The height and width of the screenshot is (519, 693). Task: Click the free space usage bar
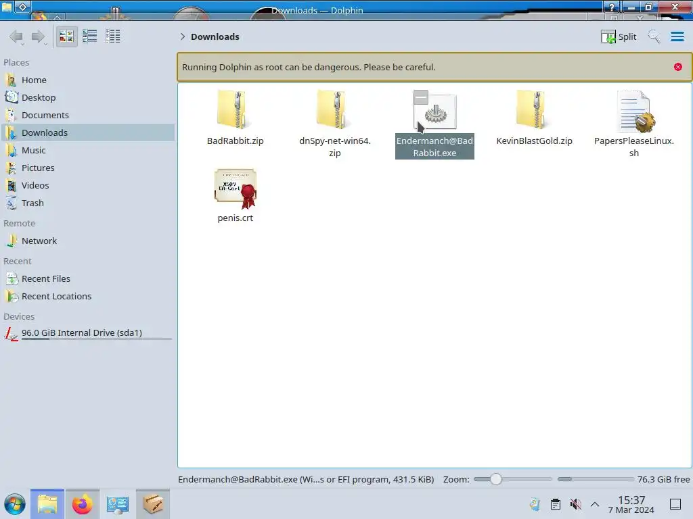(596, 479)
